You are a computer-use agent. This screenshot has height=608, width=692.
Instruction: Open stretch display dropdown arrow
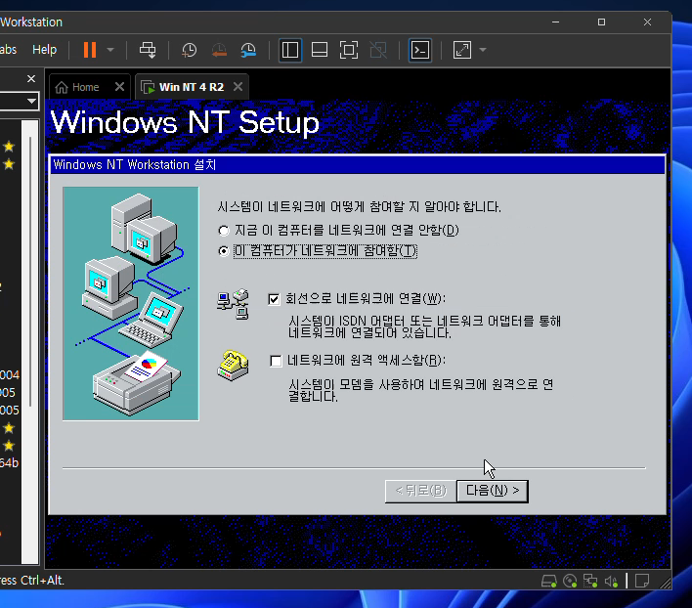pyautogui.click(x=483, y=50)
